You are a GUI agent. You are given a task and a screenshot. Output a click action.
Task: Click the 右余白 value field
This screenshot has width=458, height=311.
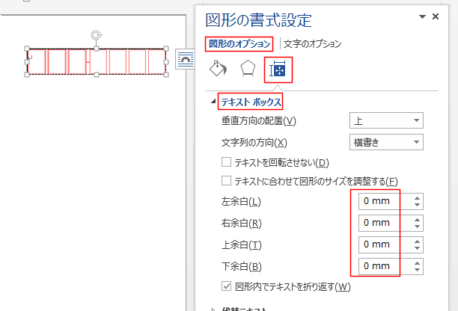[377, 223]
